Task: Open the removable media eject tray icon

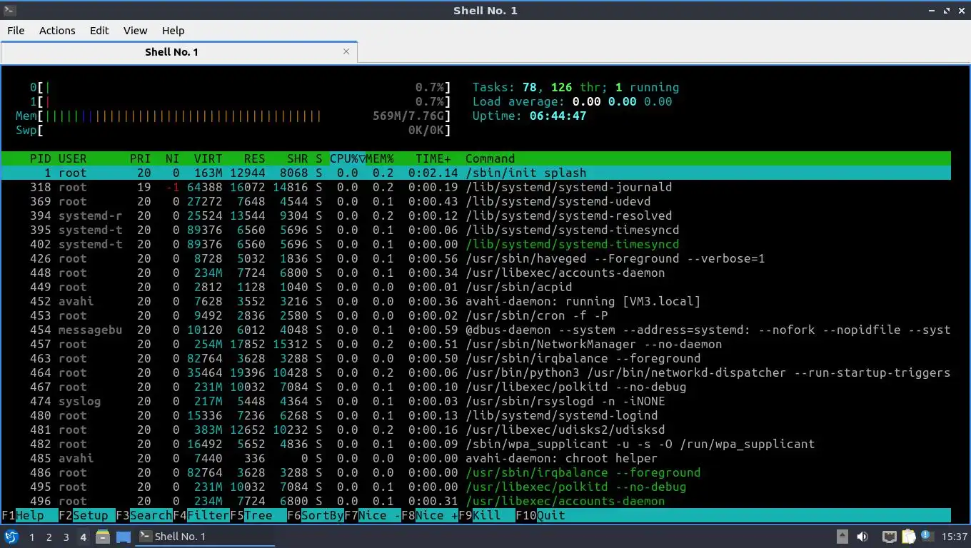Action: pyautogui.click(x=842, y=537)
